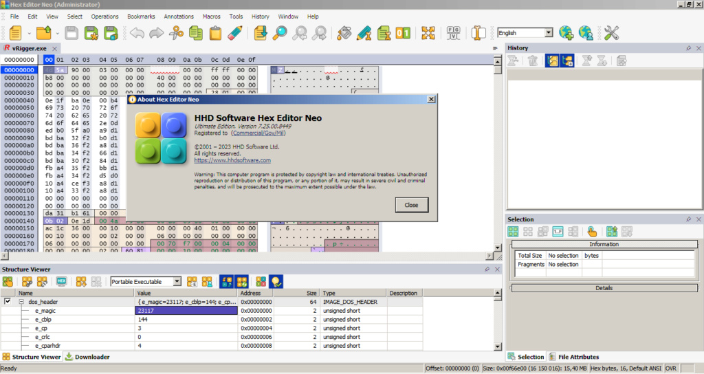704x374 pixels.
Task: Select the e_cblp row
Action: click(x=211, y=320)
